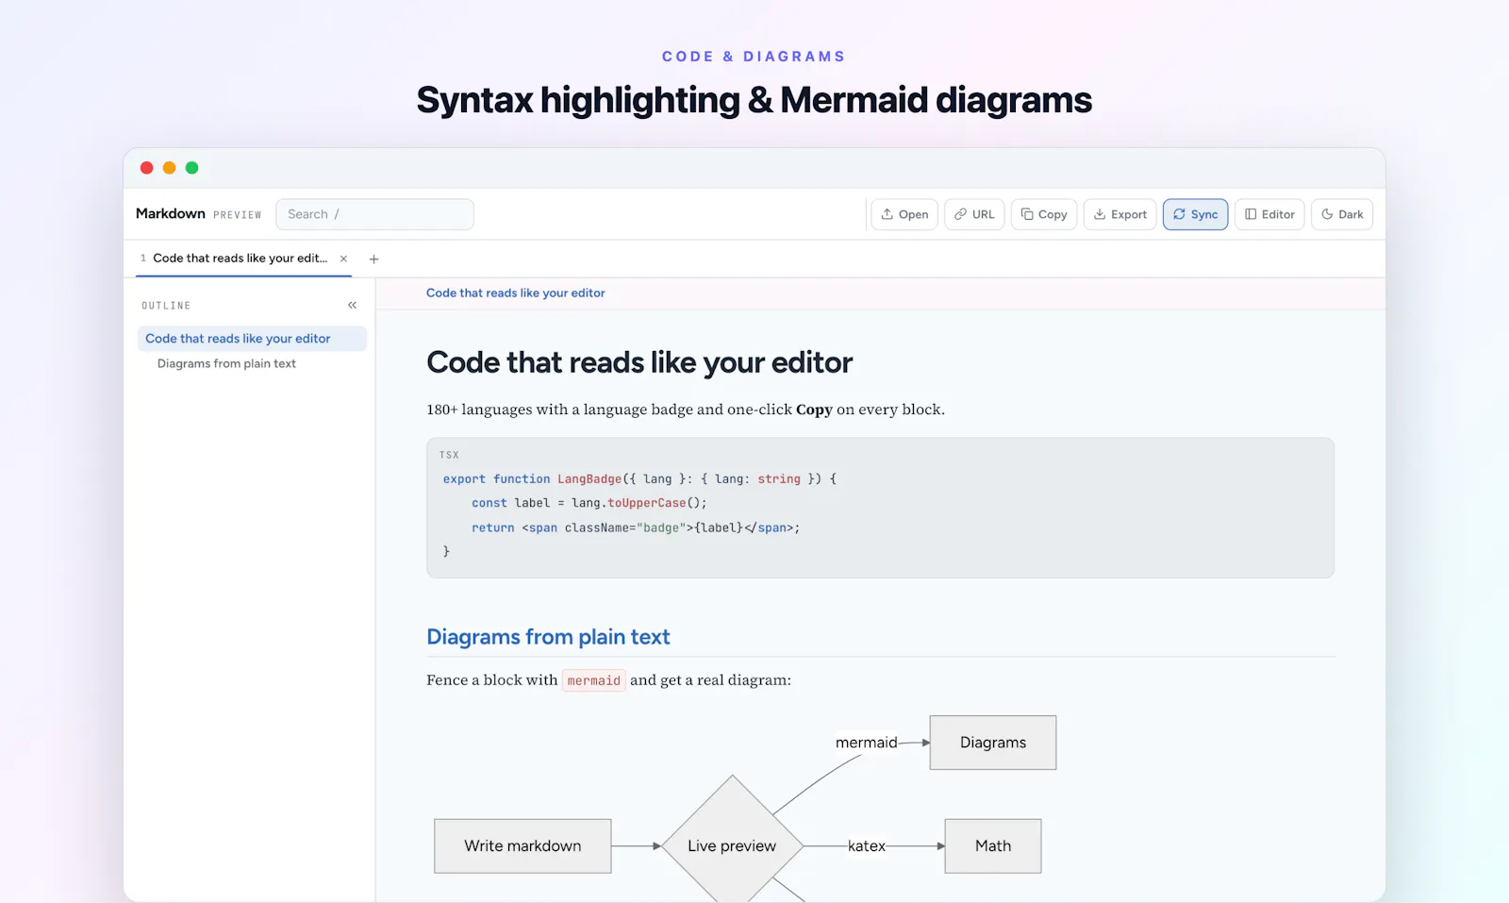
Task: Click the '180+ languages' paragraph
Action: click(686, 410)
